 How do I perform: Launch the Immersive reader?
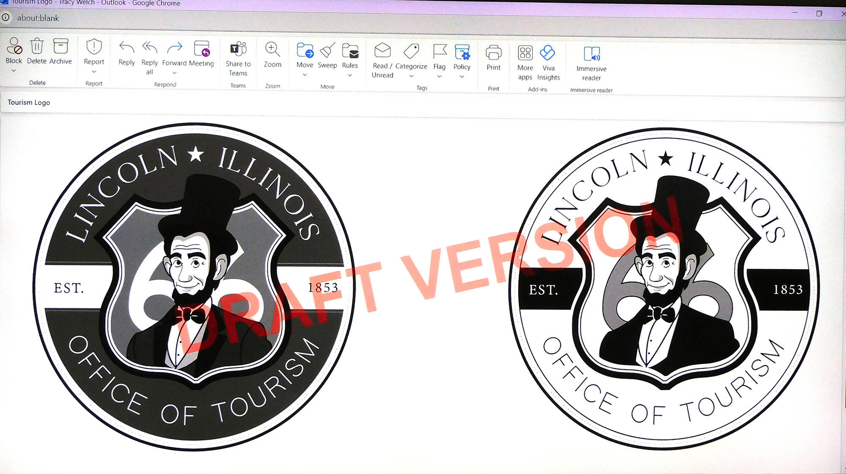[x=591, y=54]
